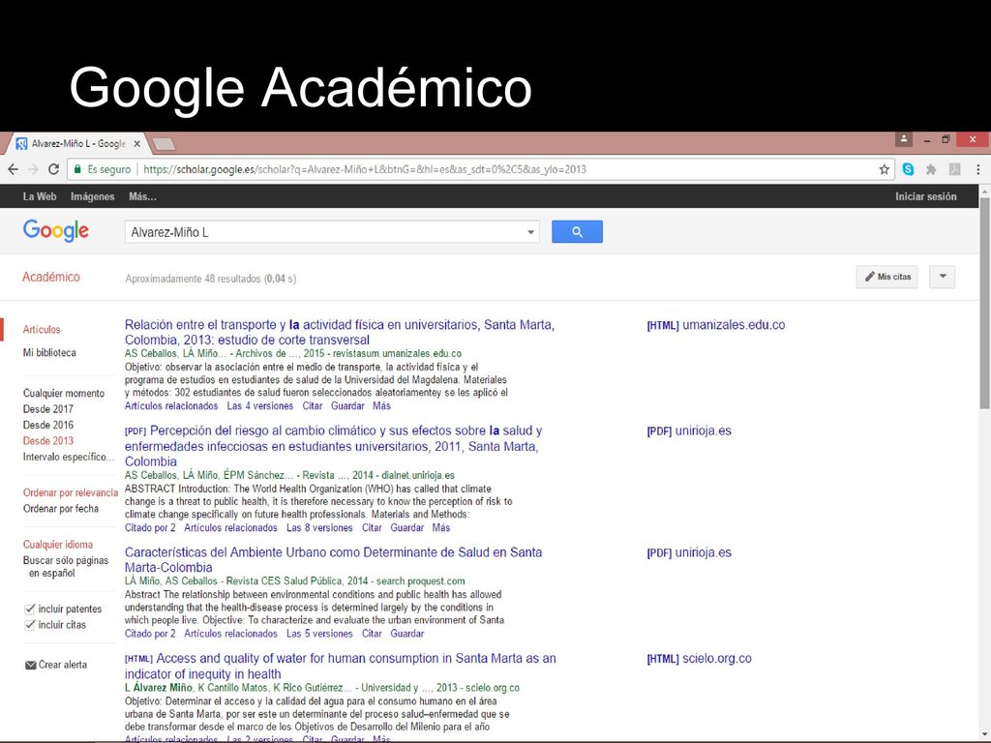Choose Buscar sólo páginas en español
Screen dimensions: 991x743
66,567
